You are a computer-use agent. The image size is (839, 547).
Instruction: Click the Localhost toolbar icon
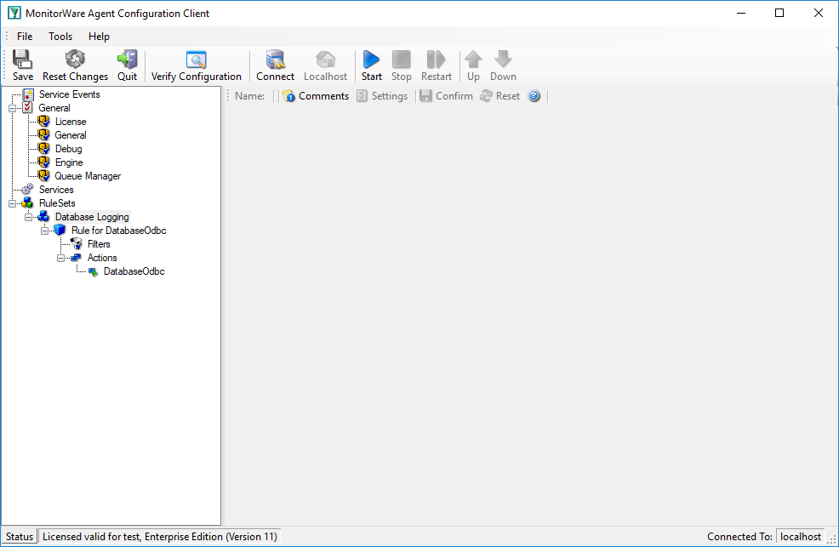click(325, 60)
